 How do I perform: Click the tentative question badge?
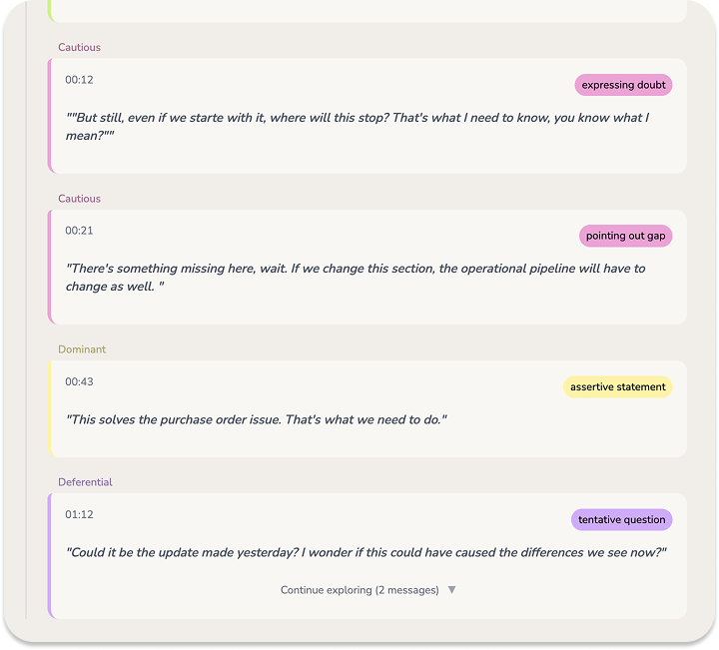[621, 519]
